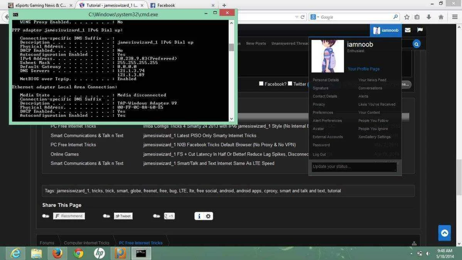
Task: Show hidden system tray icons
Action: [411, 253]
